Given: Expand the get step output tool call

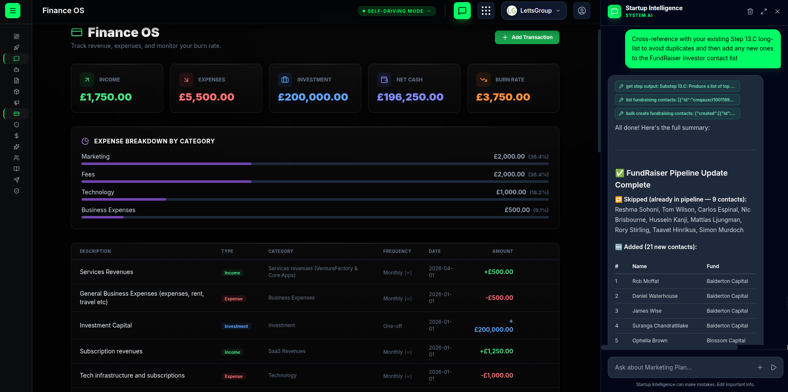Looking at the screenshot, I should pos(677,86).
